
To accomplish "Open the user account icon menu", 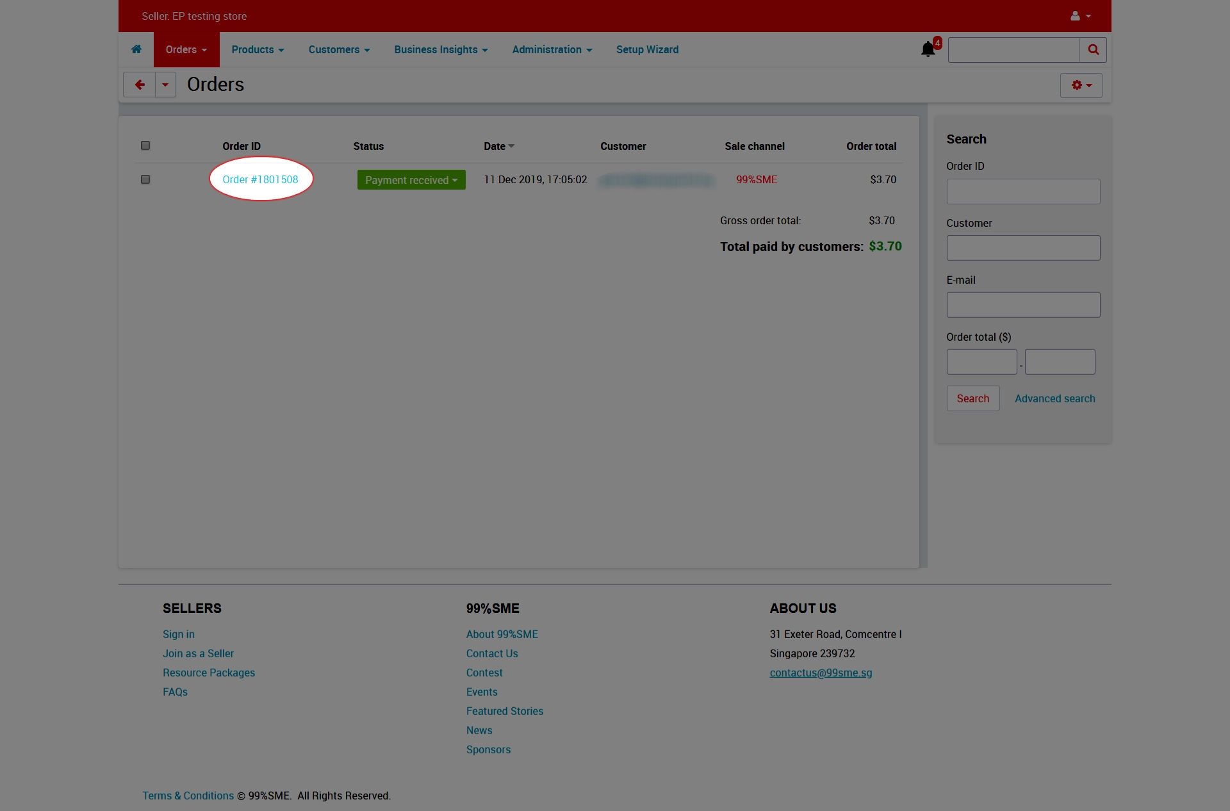I will point(1080,16).
